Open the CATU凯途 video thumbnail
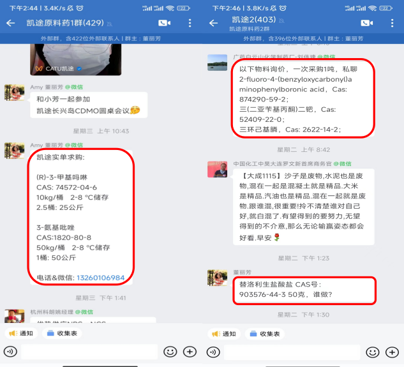Image resolution: width=404 pixels, height=367 pixels. click(x=76, y=59)
